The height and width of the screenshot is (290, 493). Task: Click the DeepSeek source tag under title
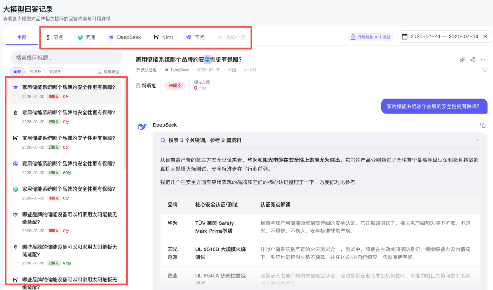click(177, 70)
